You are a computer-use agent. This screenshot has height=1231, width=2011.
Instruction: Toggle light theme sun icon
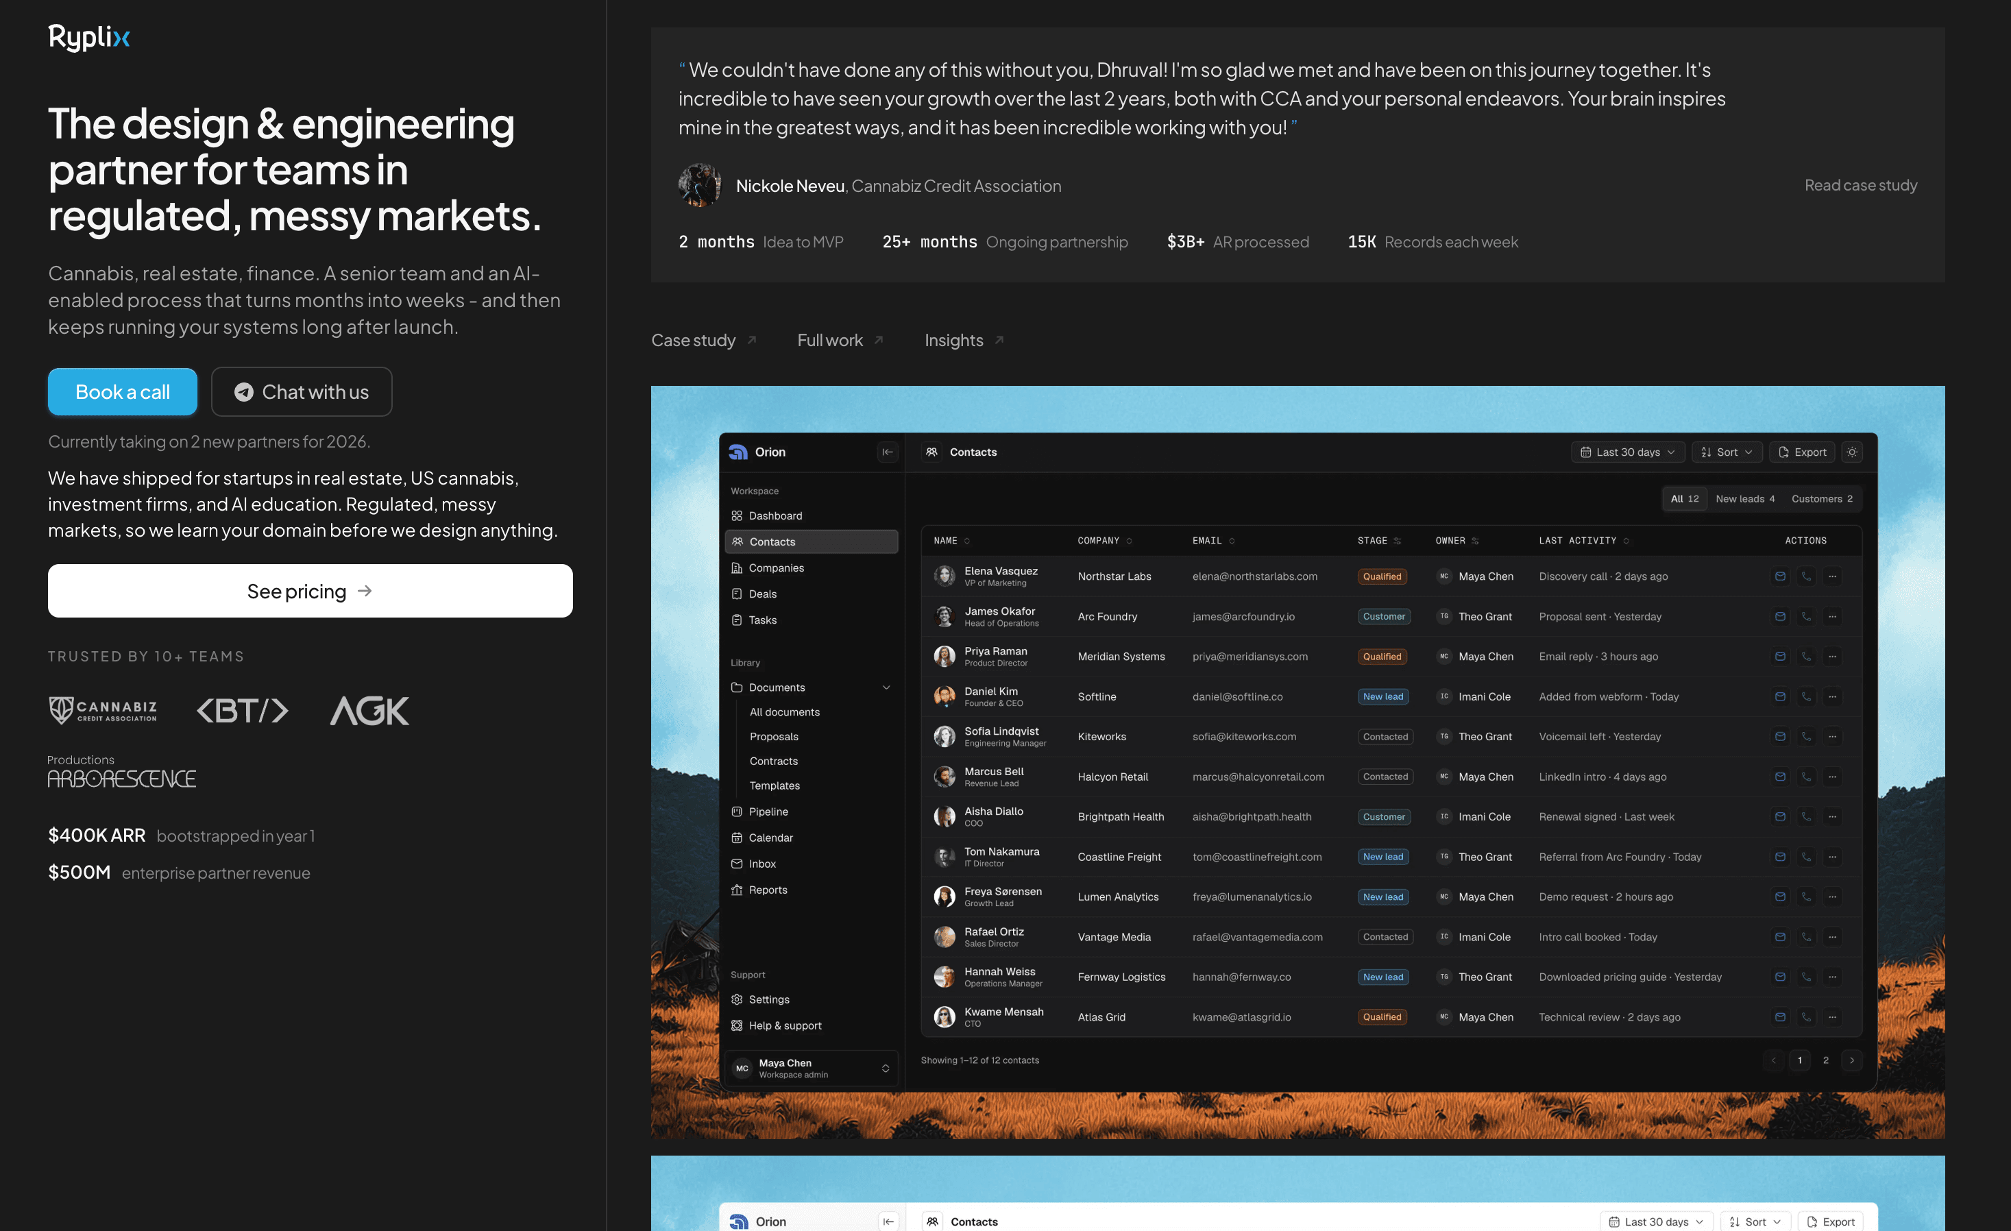click(1852, 452)
